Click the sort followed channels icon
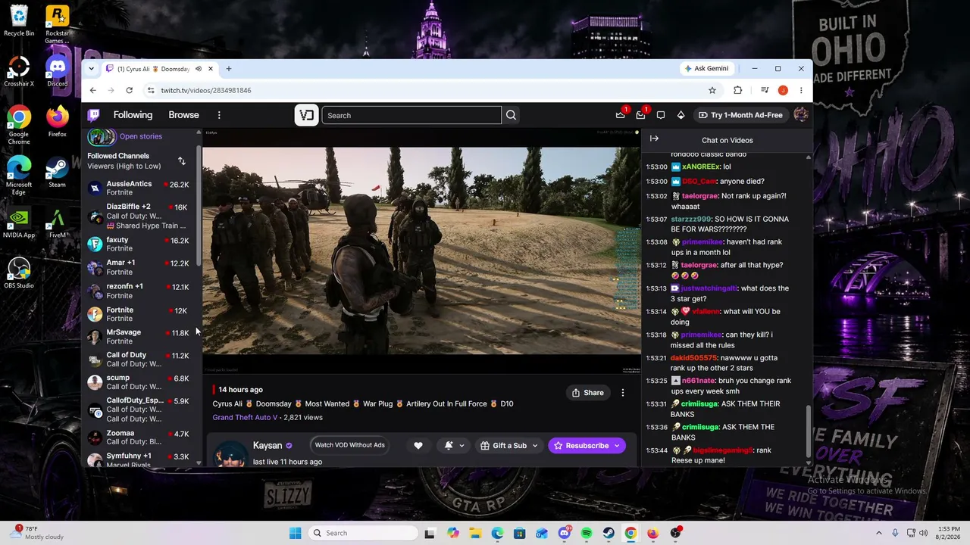Image resolution: width=970 pixels, height=545 pixels. 181,160
